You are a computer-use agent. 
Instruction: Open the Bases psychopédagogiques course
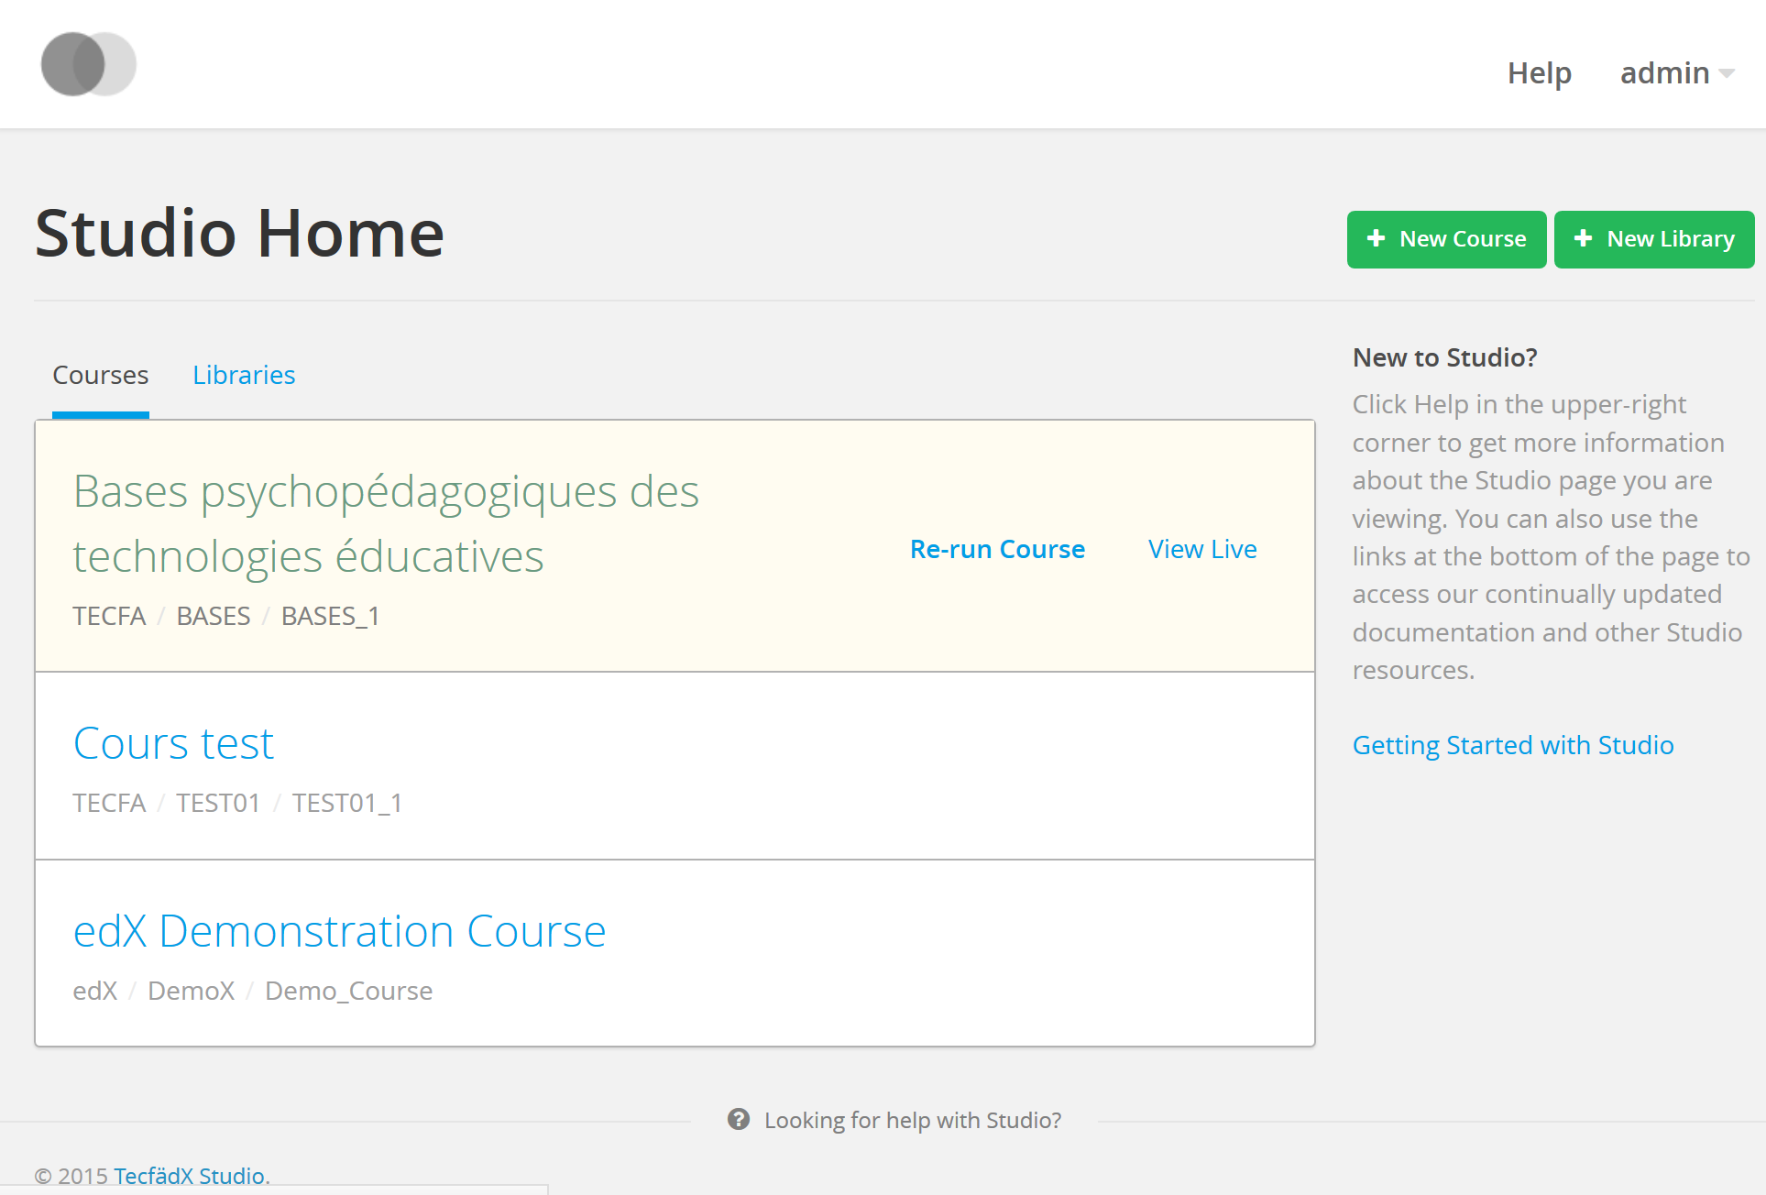(x=386, y=523)
